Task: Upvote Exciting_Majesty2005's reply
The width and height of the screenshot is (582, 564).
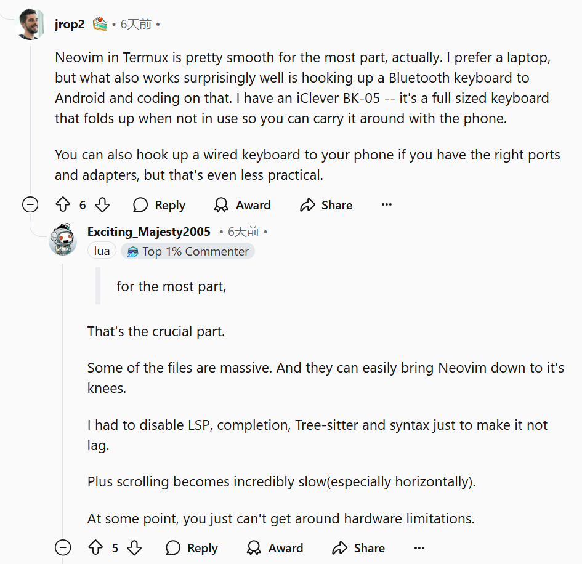Action: coord(95,547)
